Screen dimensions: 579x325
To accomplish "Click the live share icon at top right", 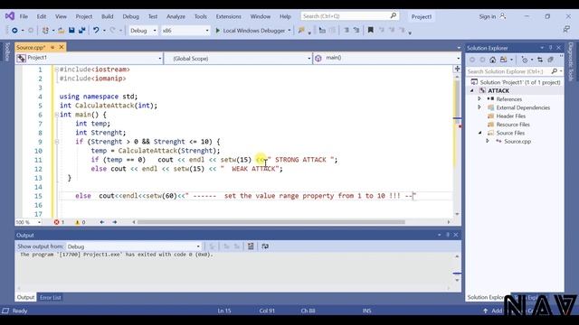I will (x=567, y=29).
